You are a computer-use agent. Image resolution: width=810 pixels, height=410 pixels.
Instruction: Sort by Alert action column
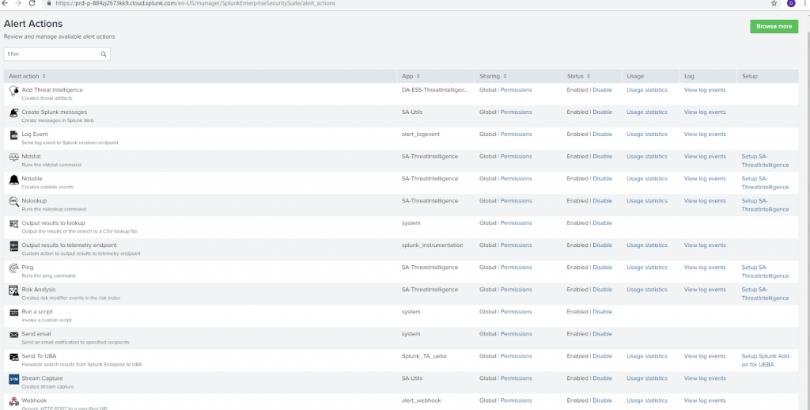(x=28, y=76)
